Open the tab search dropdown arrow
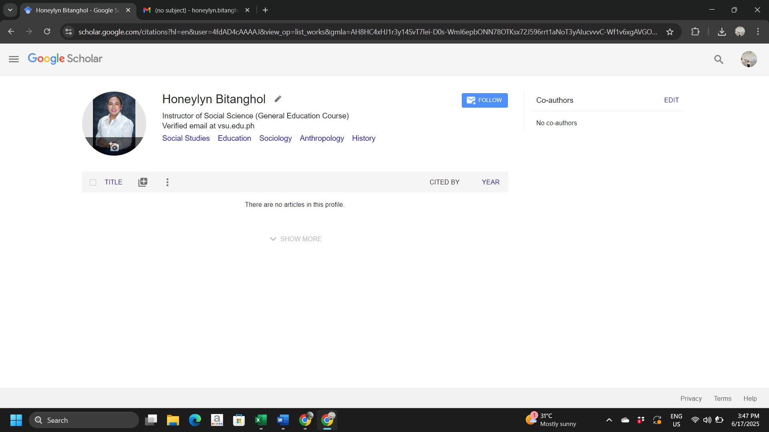 point(10,10)
